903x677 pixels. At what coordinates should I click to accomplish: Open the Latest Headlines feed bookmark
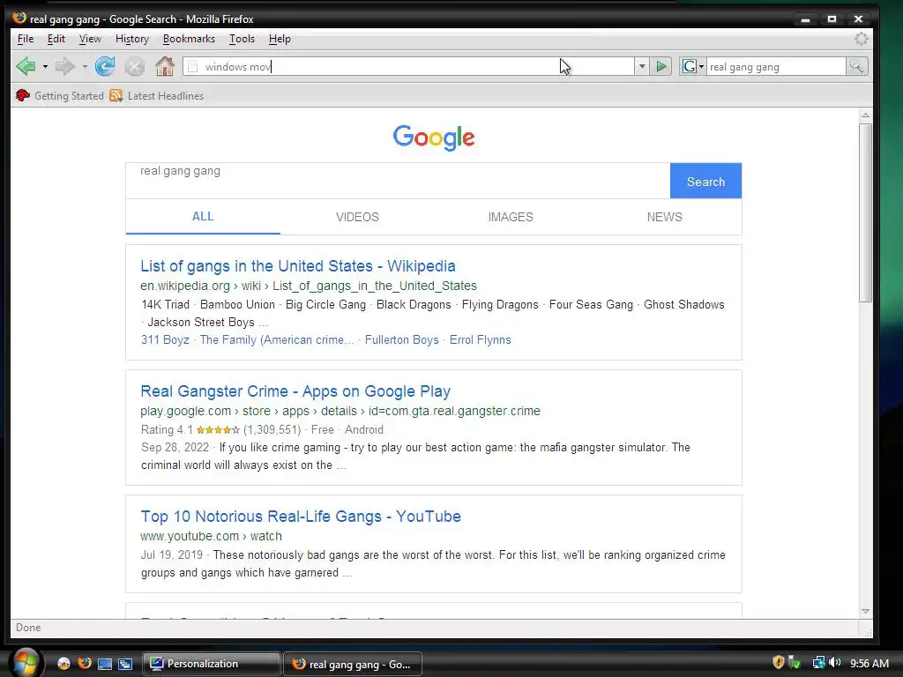click(x=157, y=95)
